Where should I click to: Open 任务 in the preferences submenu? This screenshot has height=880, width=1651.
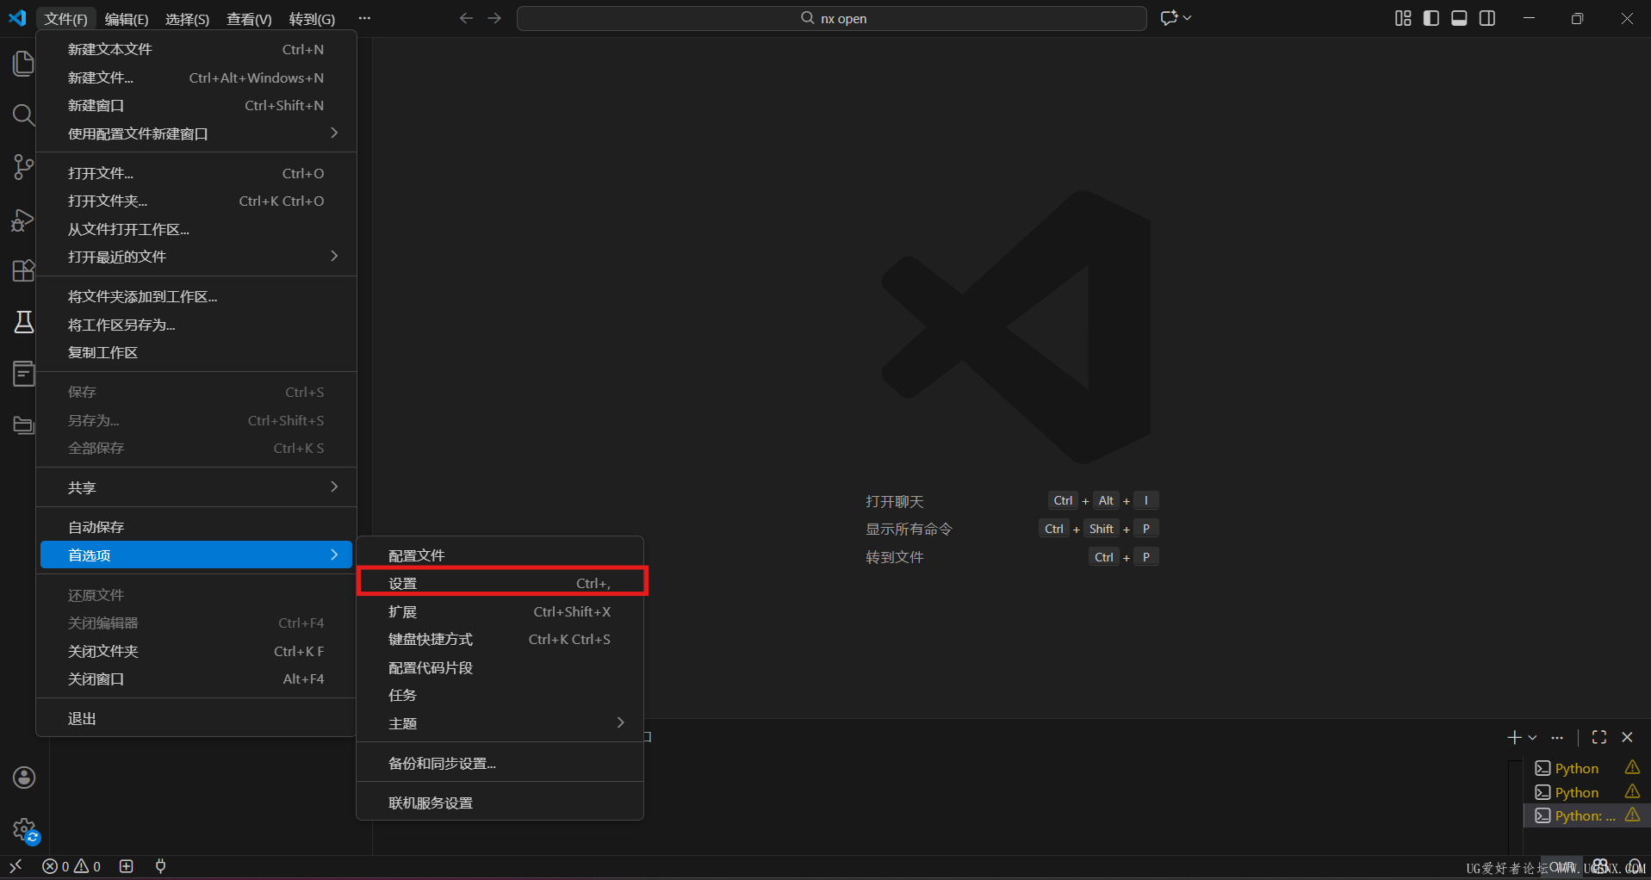(500, 696)
